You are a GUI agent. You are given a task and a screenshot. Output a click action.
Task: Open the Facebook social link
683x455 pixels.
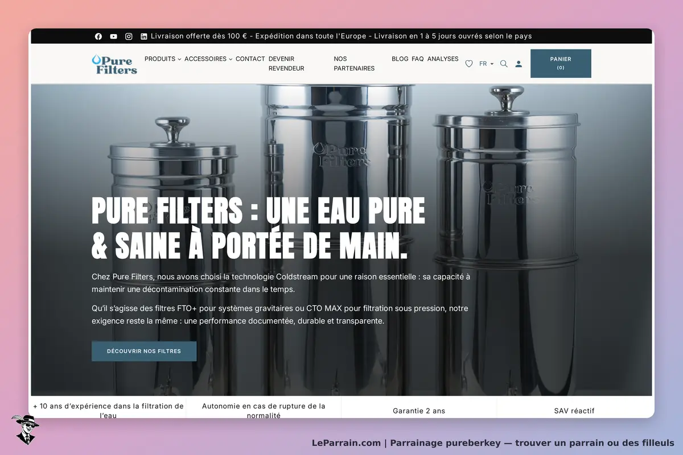pyautogui.click(x=98, y=36)
